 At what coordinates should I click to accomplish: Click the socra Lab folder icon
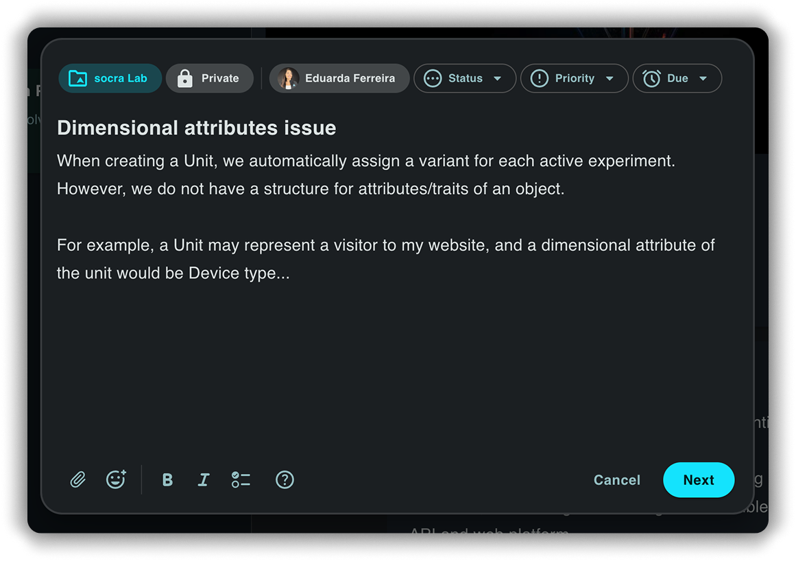[x=78, y=78]
